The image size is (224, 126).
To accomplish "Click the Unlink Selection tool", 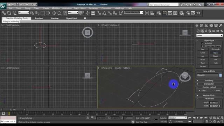I will coord(9,13).
